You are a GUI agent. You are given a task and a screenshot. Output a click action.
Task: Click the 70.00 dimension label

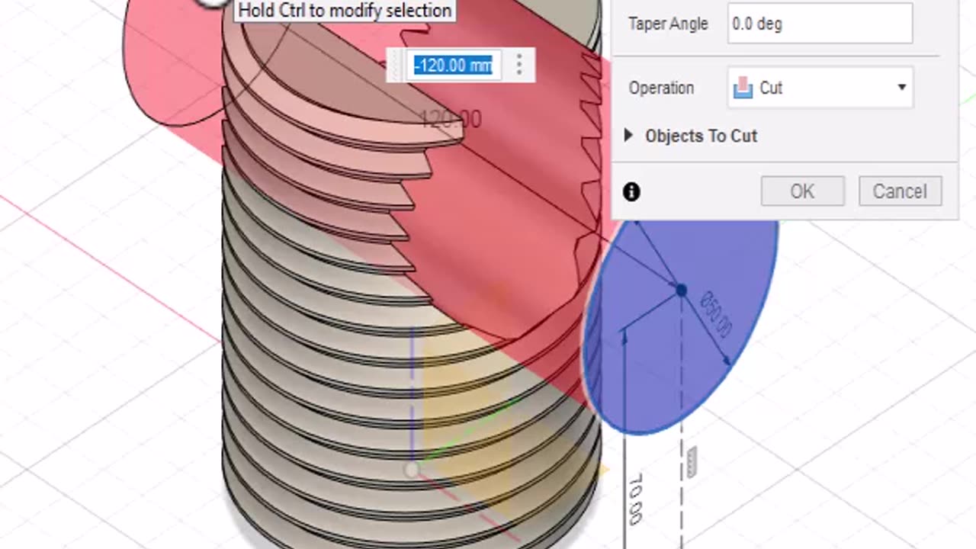(635, 498)
